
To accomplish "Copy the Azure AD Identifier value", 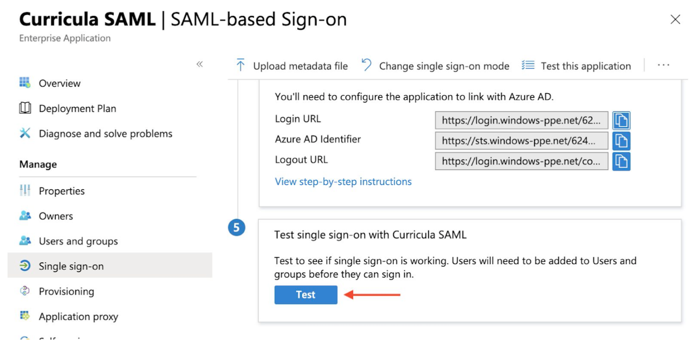I will (621, 141).
